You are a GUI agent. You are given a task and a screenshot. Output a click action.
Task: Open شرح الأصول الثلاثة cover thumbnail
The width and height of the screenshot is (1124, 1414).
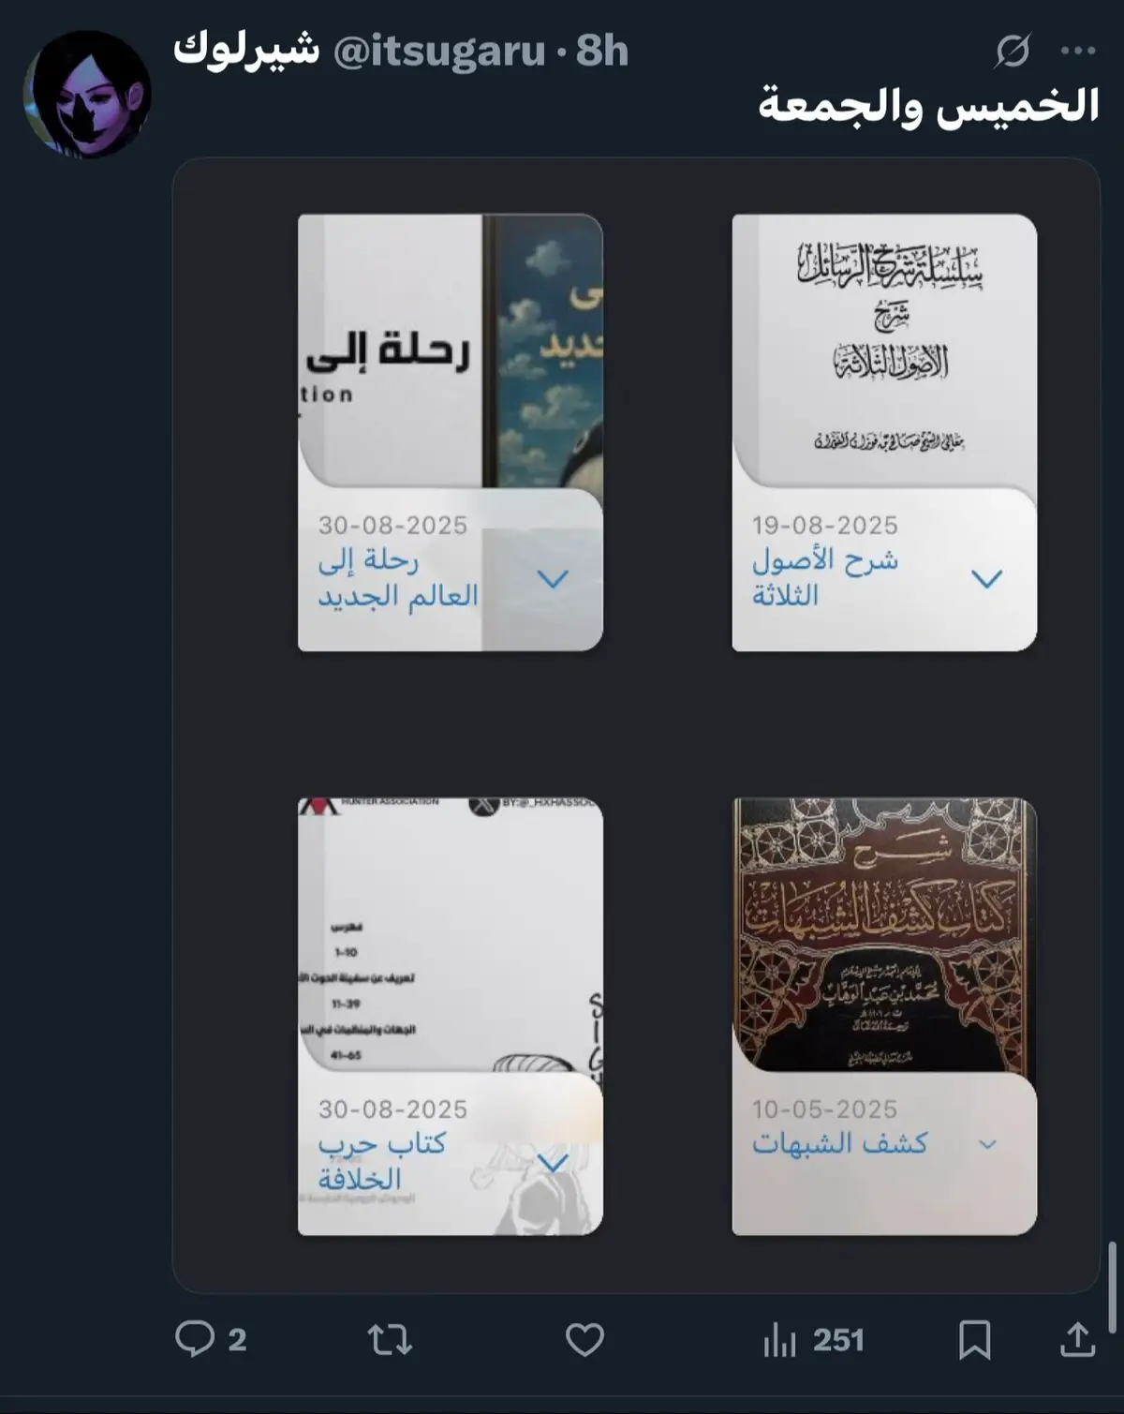[884, 350]
